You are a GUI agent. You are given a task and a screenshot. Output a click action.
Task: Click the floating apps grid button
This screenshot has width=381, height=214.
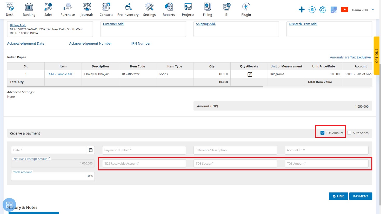pos(9,205)
